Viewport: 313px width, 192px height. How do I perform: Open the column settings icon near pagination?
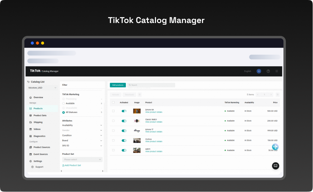tap(277, 94)
